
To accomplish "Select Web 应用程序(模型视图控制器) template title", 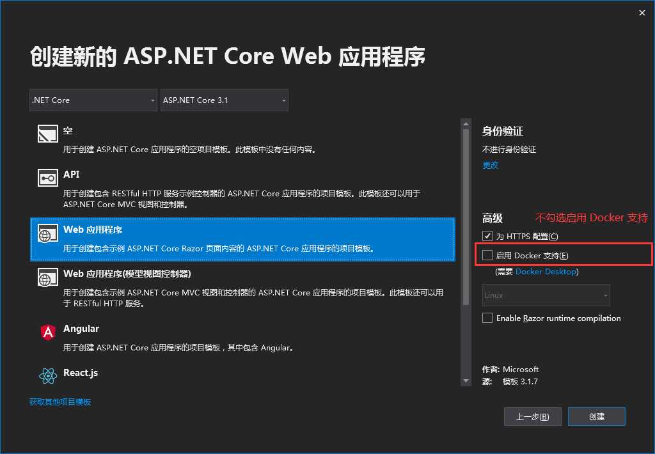I will coord(127,274).
